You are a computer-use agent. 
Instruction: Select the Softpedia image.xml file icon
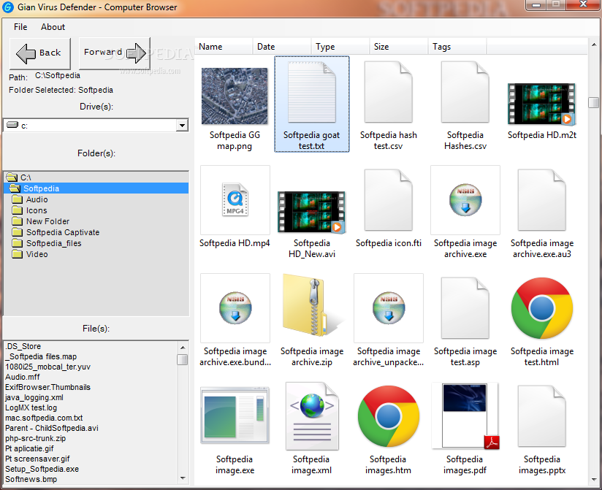(x=312, y=416)
